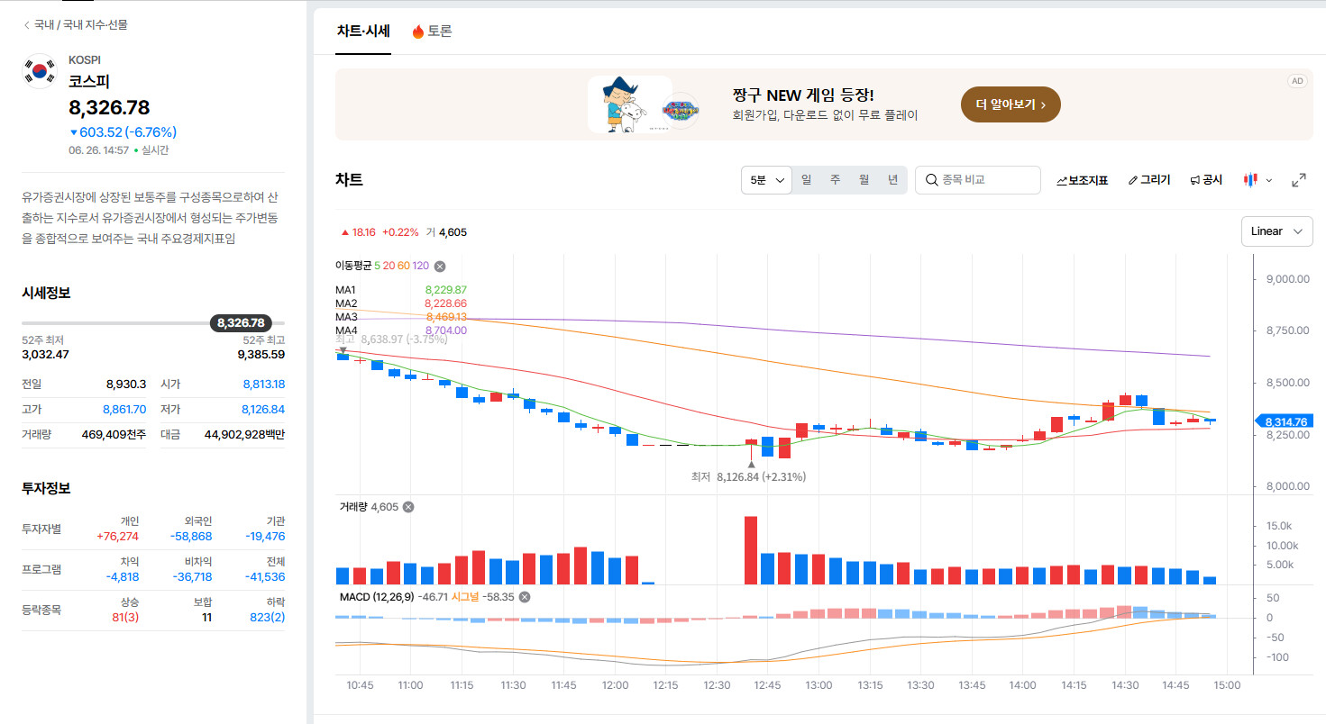Click the MA2 value 8,228.66

tap(445, 303)
